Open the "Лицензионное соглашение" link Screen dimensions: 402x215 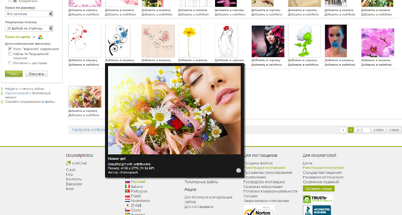click(266, 200)
